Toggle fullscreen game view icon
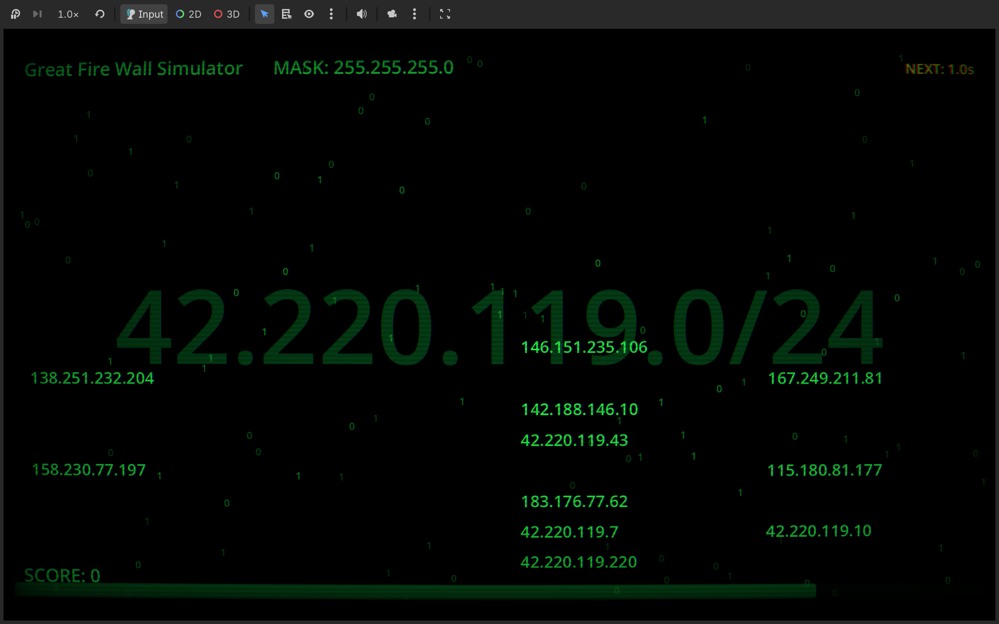This screenshot has width=999, height=624. (445, 14)
